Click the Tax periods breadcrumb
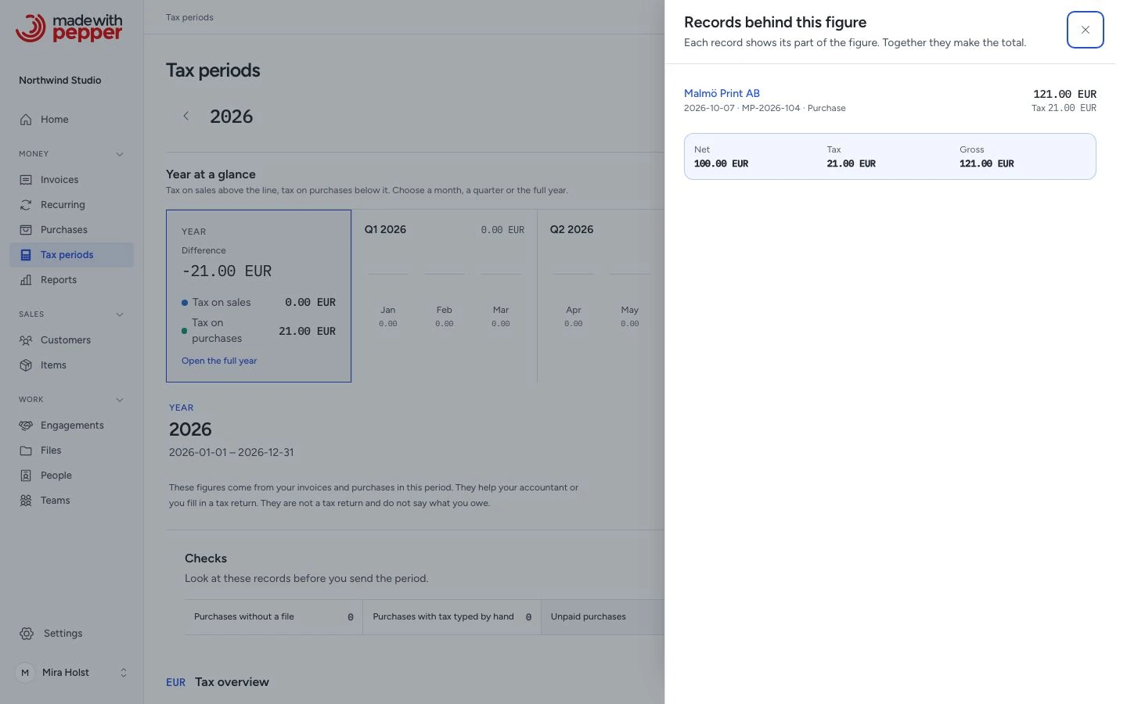Image resolution: width=1127 pixels, height=704 pixels. pos(189,17)
